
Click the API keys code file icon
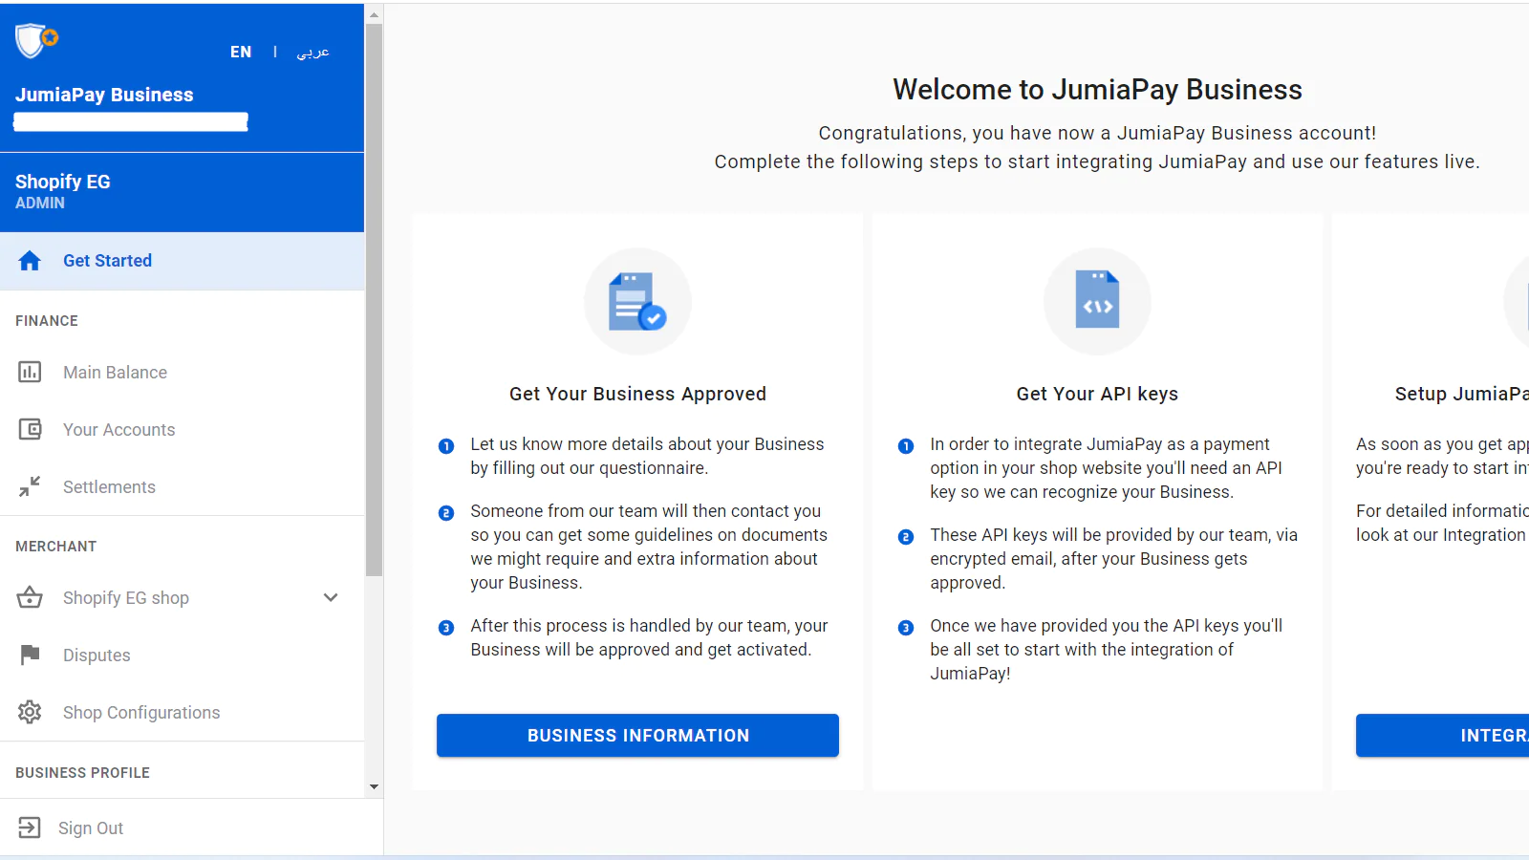coord(1097,302)
